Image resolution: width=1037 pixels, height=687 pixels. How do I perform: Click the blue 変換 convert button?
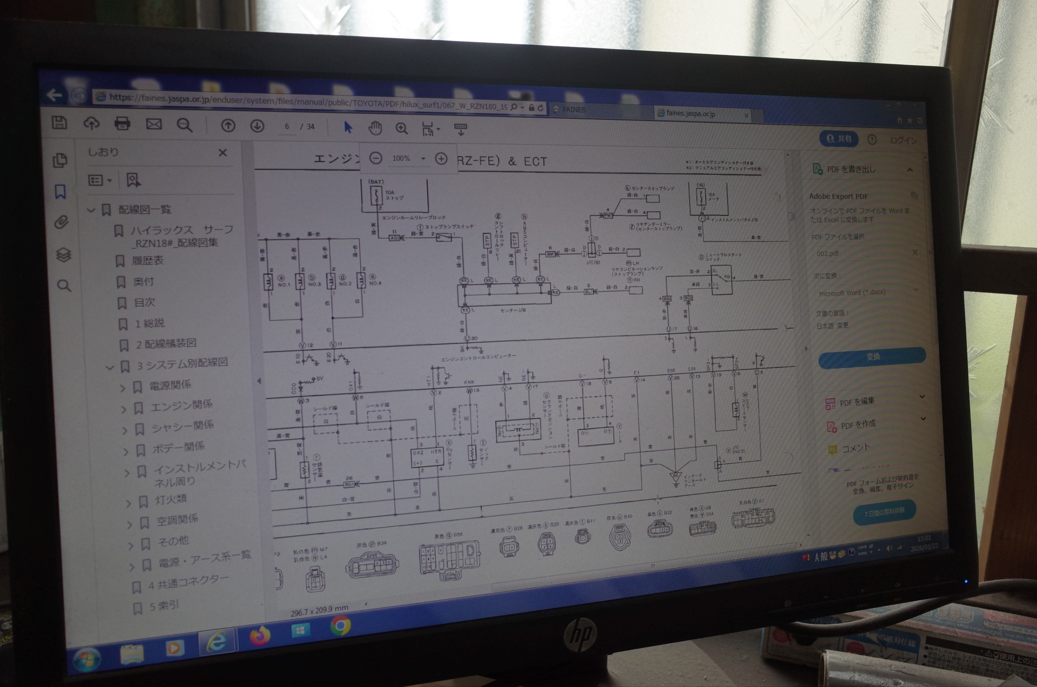click(x=872, y=356)
